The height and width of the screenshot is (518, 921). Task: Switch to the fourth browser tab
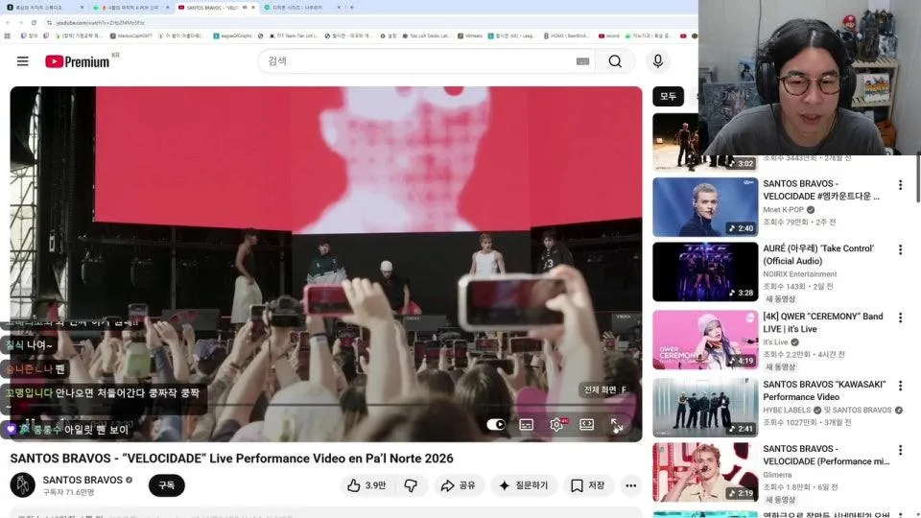coord(299,8)
